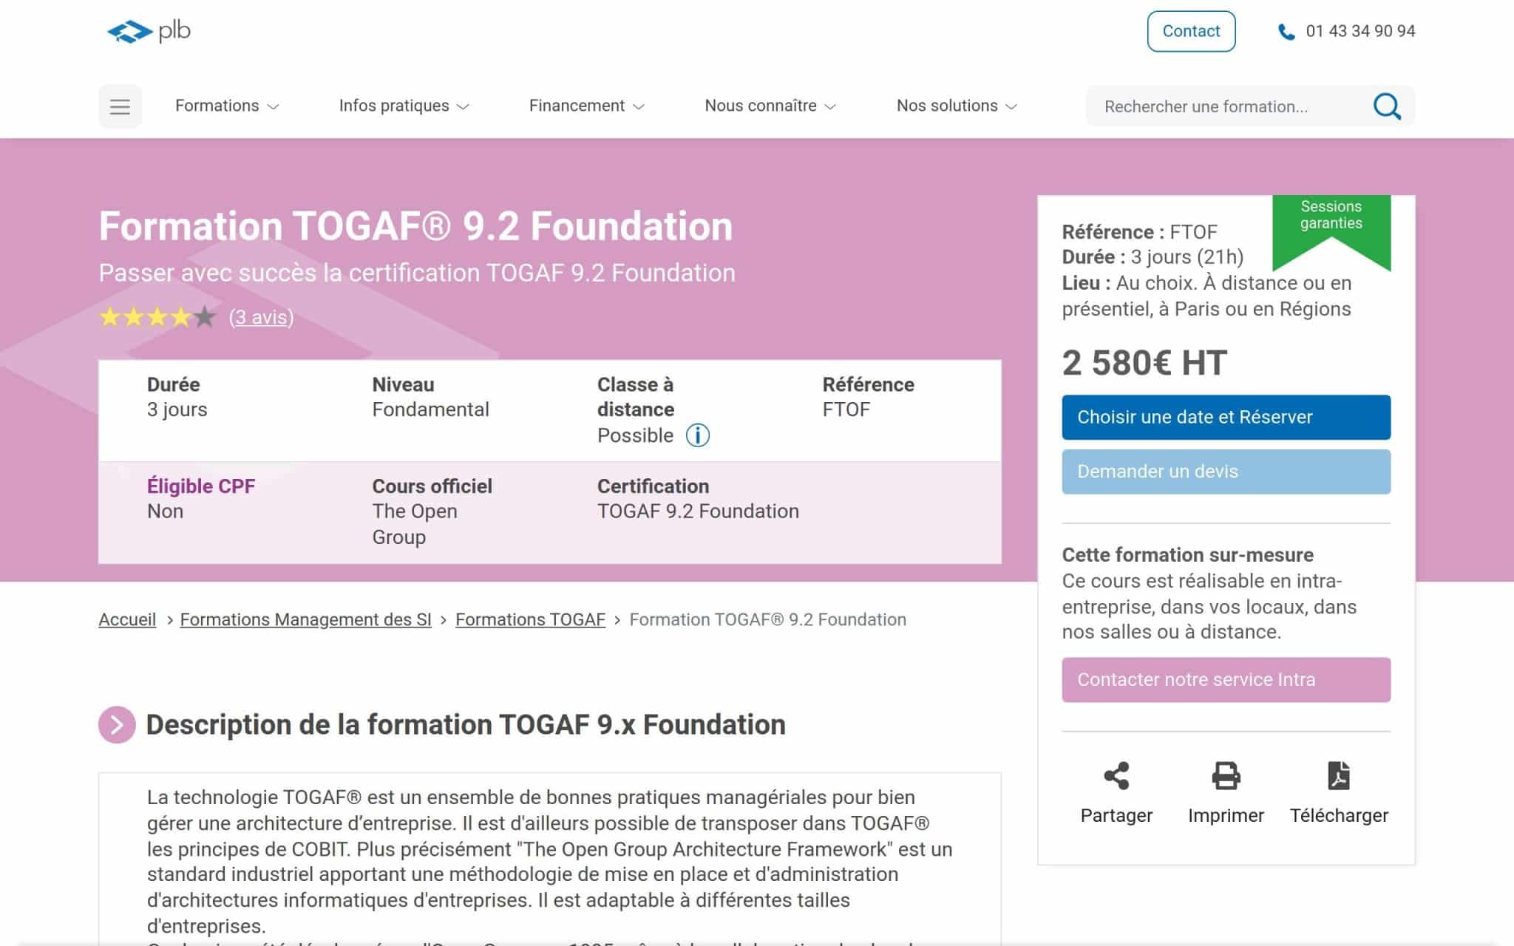The image size is (1514, 946).
Task: Click the Éligible CPF label
Action: tap(201, 486)
